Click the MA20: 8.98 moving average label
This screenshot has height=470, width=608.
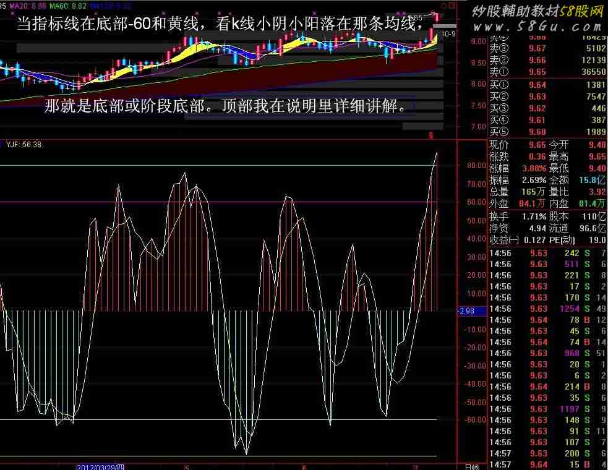tap(28, 6)
